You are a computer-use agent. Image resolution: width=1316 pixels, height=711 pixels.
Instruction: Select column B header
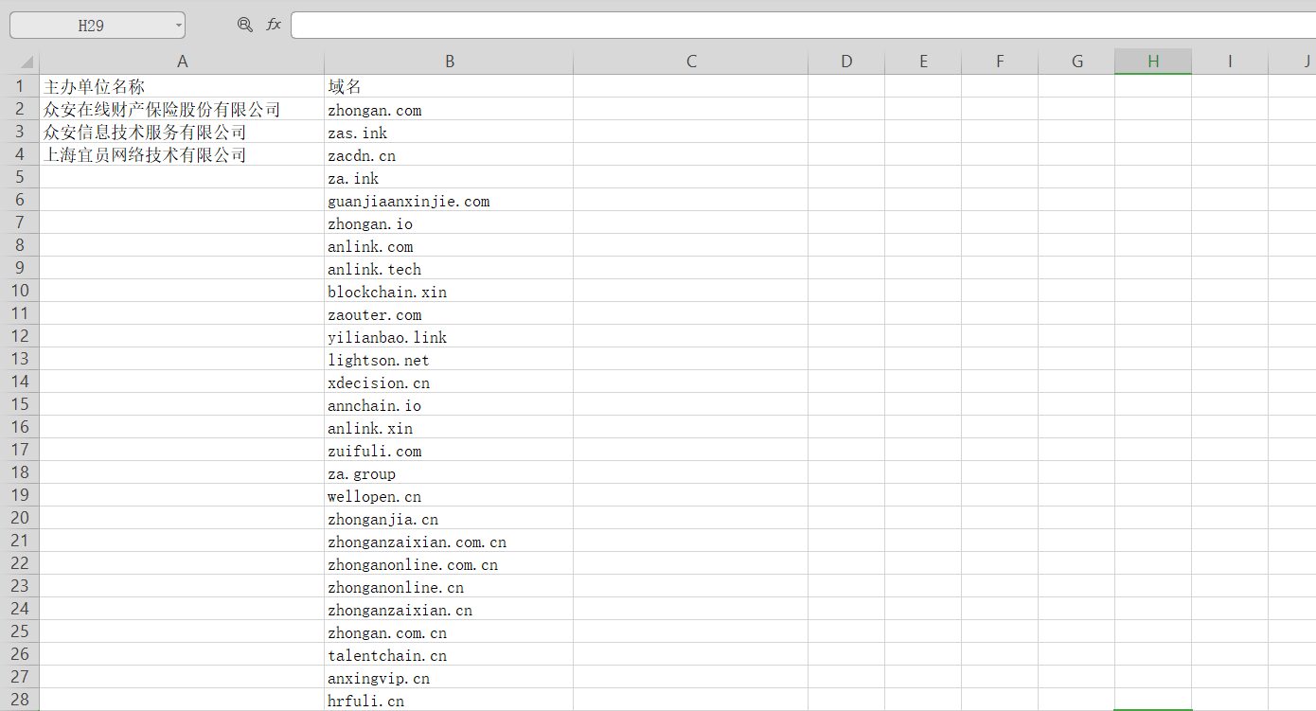click(449, 62)
